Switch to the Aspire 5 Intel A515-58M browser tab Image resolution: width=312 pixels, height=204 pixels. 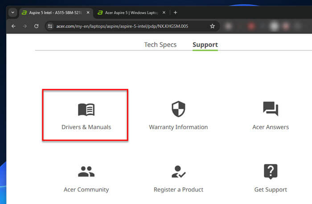pyautogui.click(x=56, y=13)
